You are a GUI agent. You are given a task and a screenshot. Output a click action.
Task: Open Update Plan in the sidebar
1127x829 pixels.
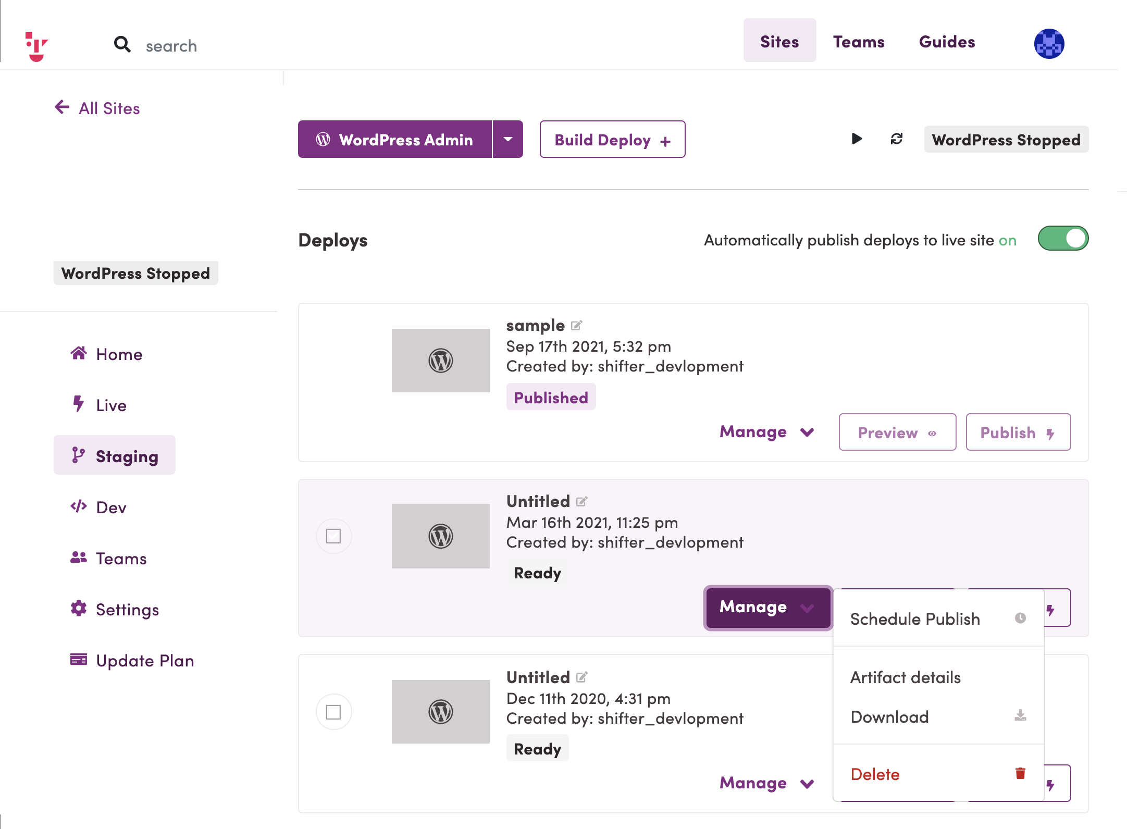click(132, 660)
